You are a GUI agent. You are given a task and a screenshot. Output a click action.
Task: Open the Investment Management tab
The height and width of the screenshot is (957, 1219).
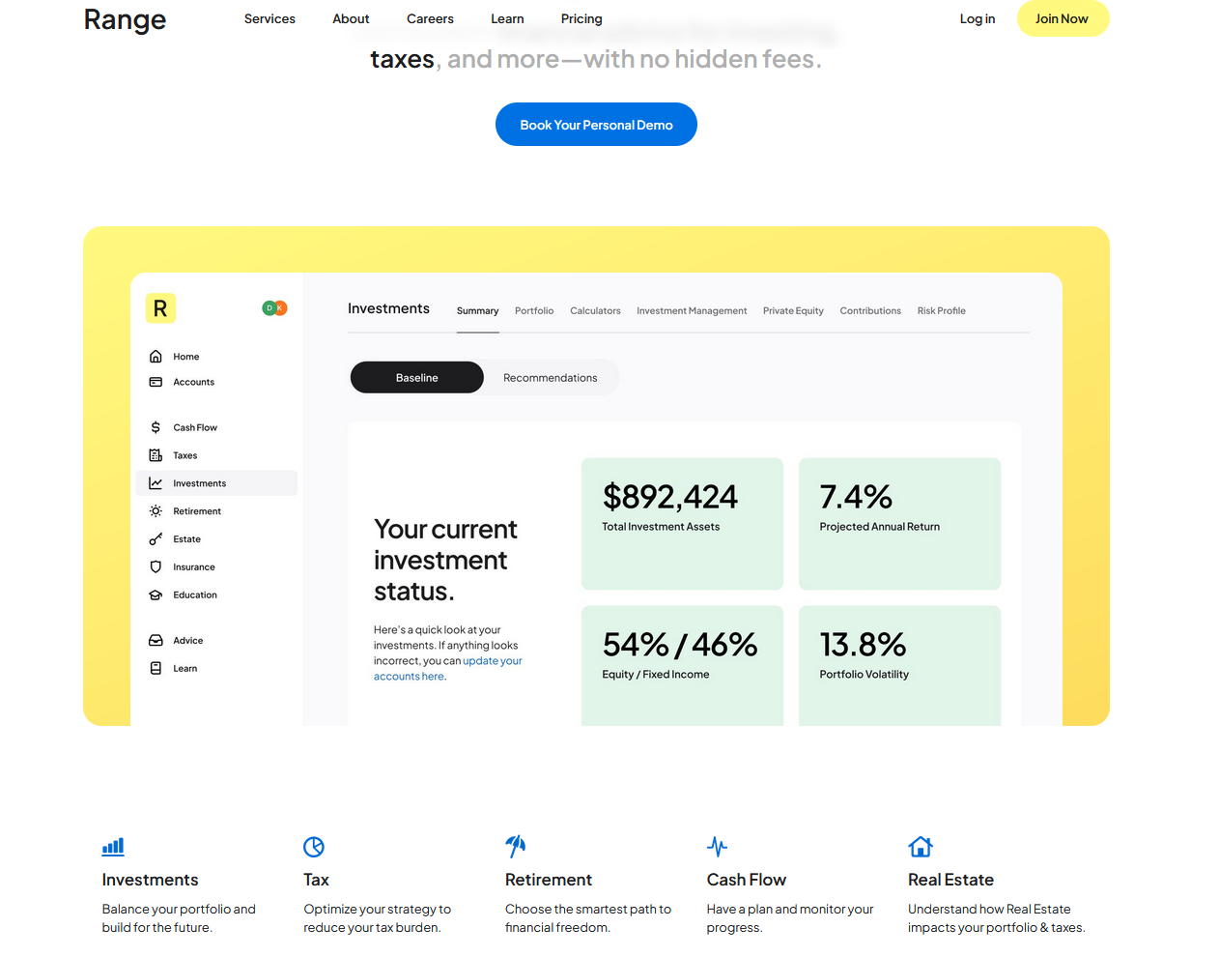(692, 311)
